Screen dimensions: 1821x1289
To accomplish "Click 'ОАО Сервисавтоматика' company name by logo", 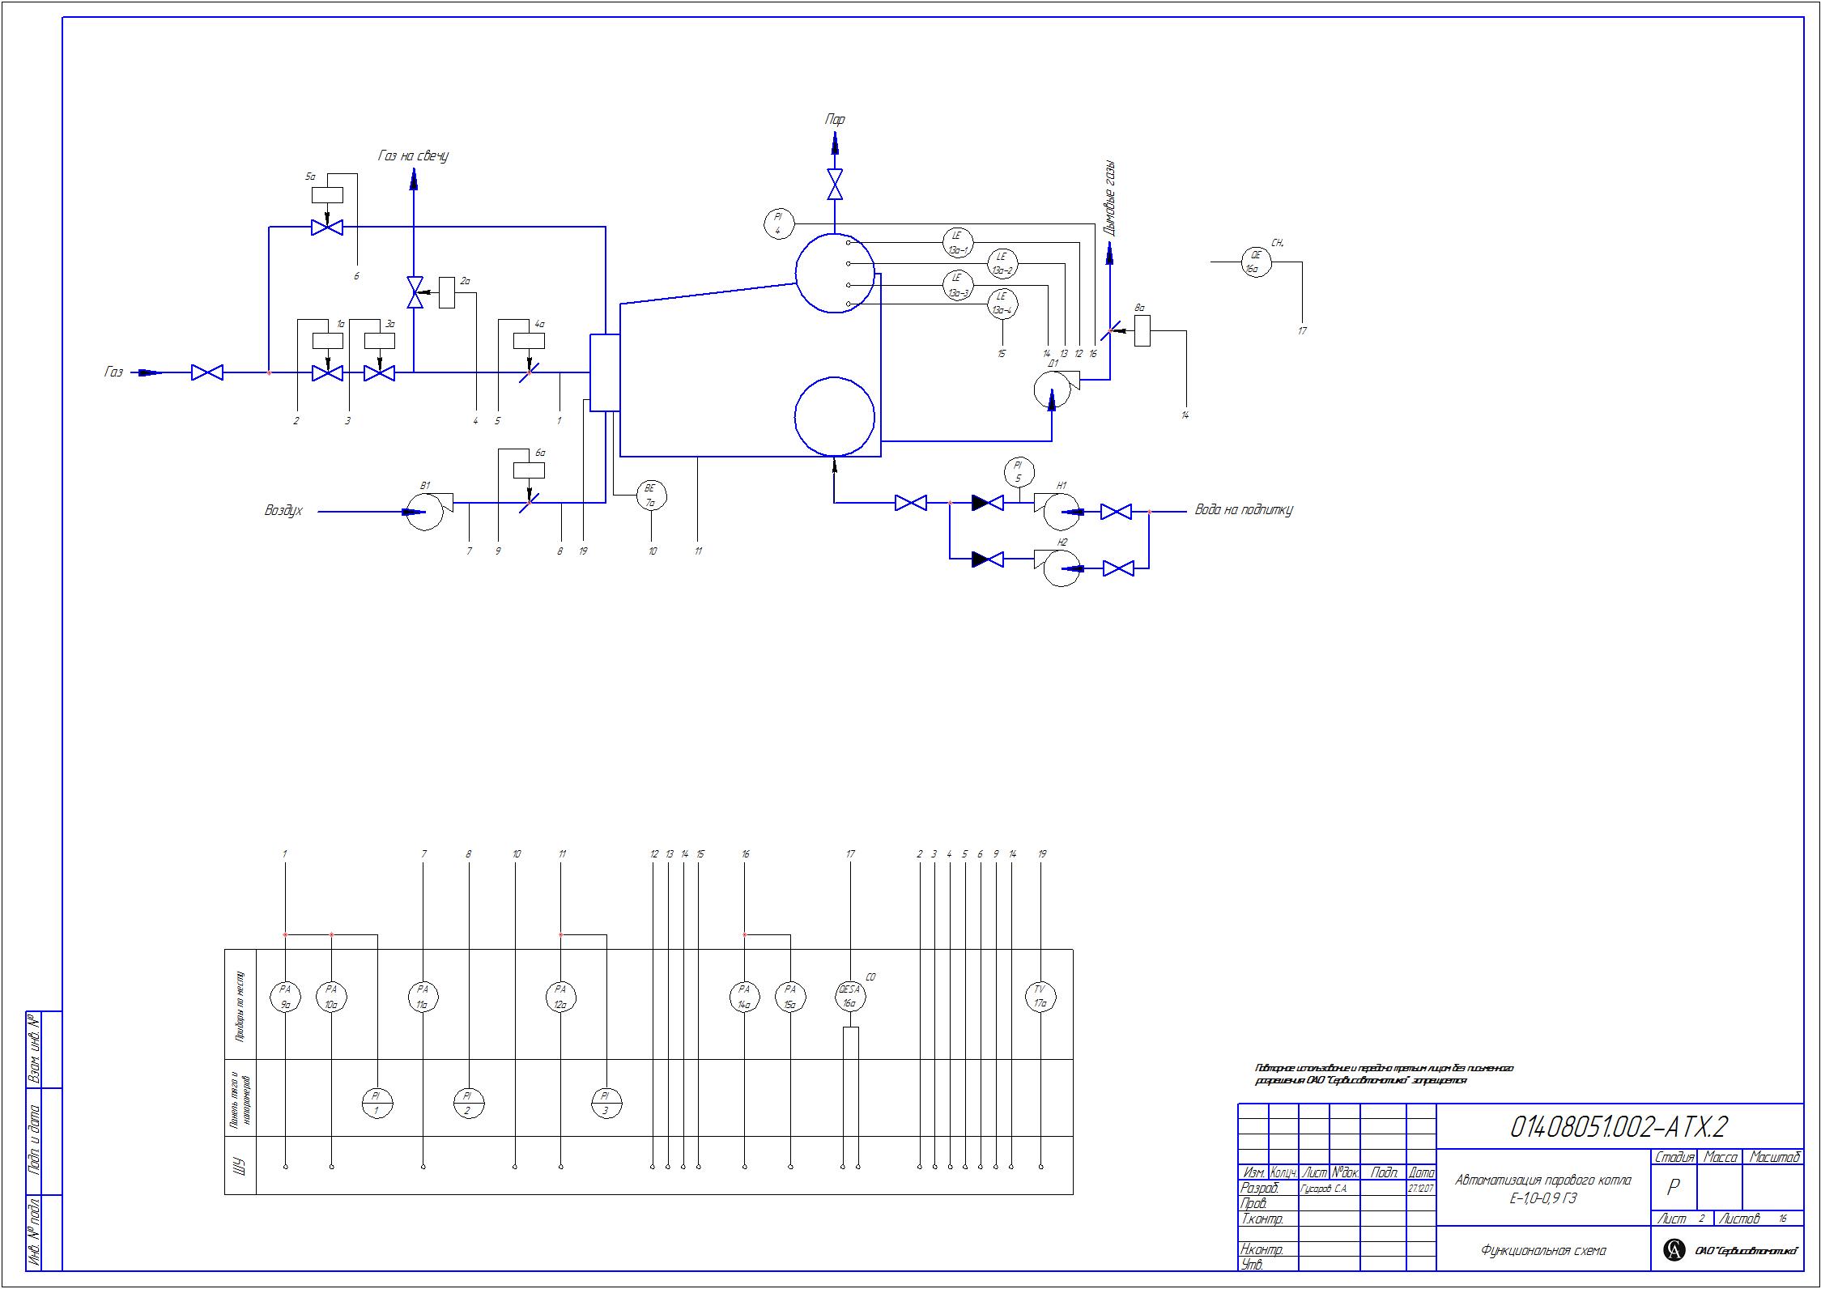I will [x=1747, y=1251].
